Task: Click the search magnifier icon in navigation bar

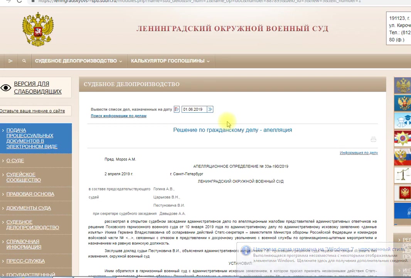Action: (24, 61)
